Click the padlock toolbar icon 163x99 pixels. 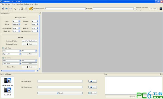tap(26, 8)
